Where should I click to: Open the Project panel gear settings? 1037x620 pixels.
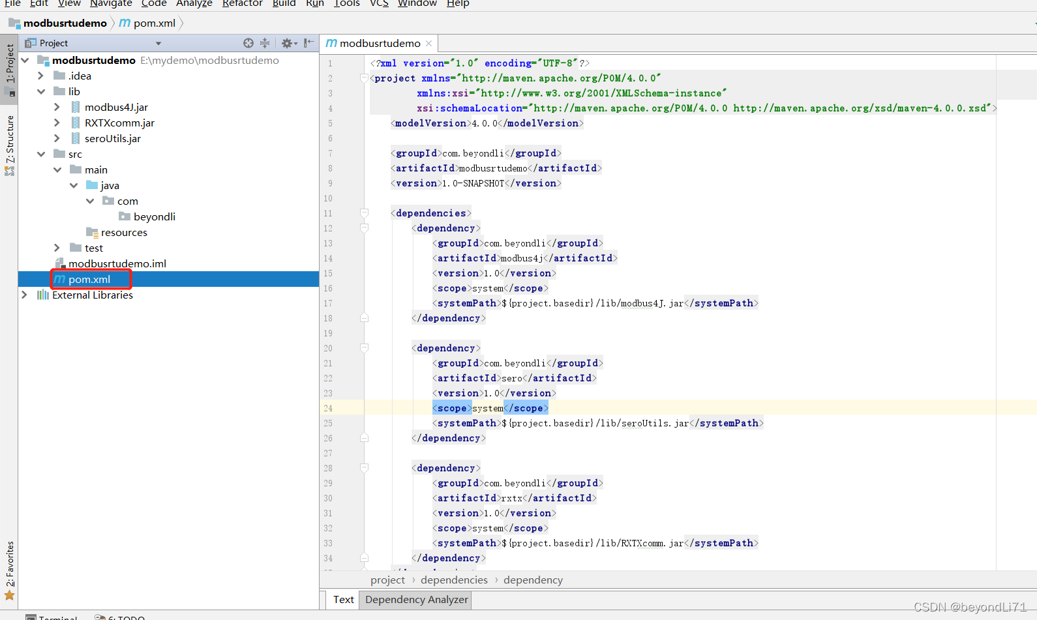click(x=289, y=43)
